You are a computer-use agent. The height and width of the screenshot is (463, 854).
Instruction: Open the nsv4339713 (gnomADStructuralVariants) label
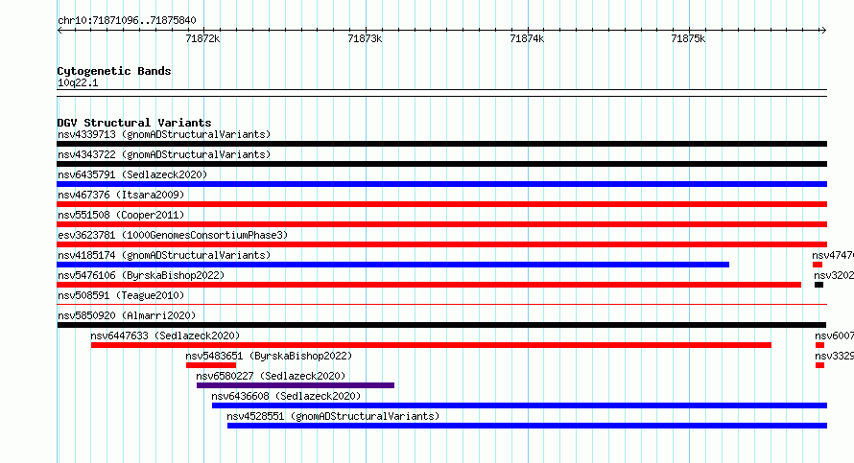(164, 134)
